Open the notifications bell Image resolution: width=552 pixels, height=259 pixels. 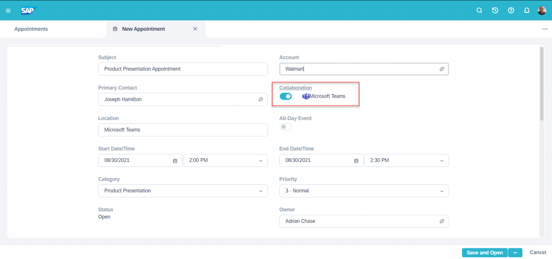pyautogui.click(x=527, y=11)
